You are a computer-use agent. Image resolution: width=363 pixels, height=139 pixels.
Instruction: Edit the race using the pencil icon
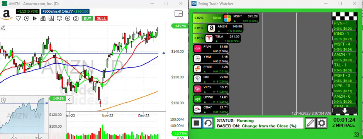point(310,123)
